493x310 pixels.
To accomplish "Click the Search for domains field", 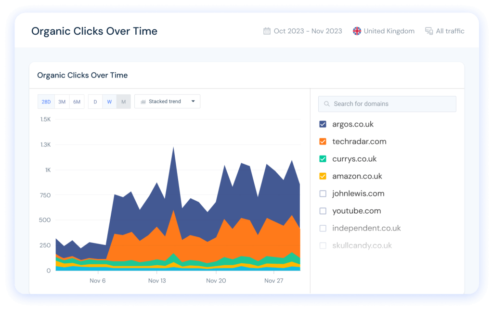I will pyautogui.click(x=387, y=104).
